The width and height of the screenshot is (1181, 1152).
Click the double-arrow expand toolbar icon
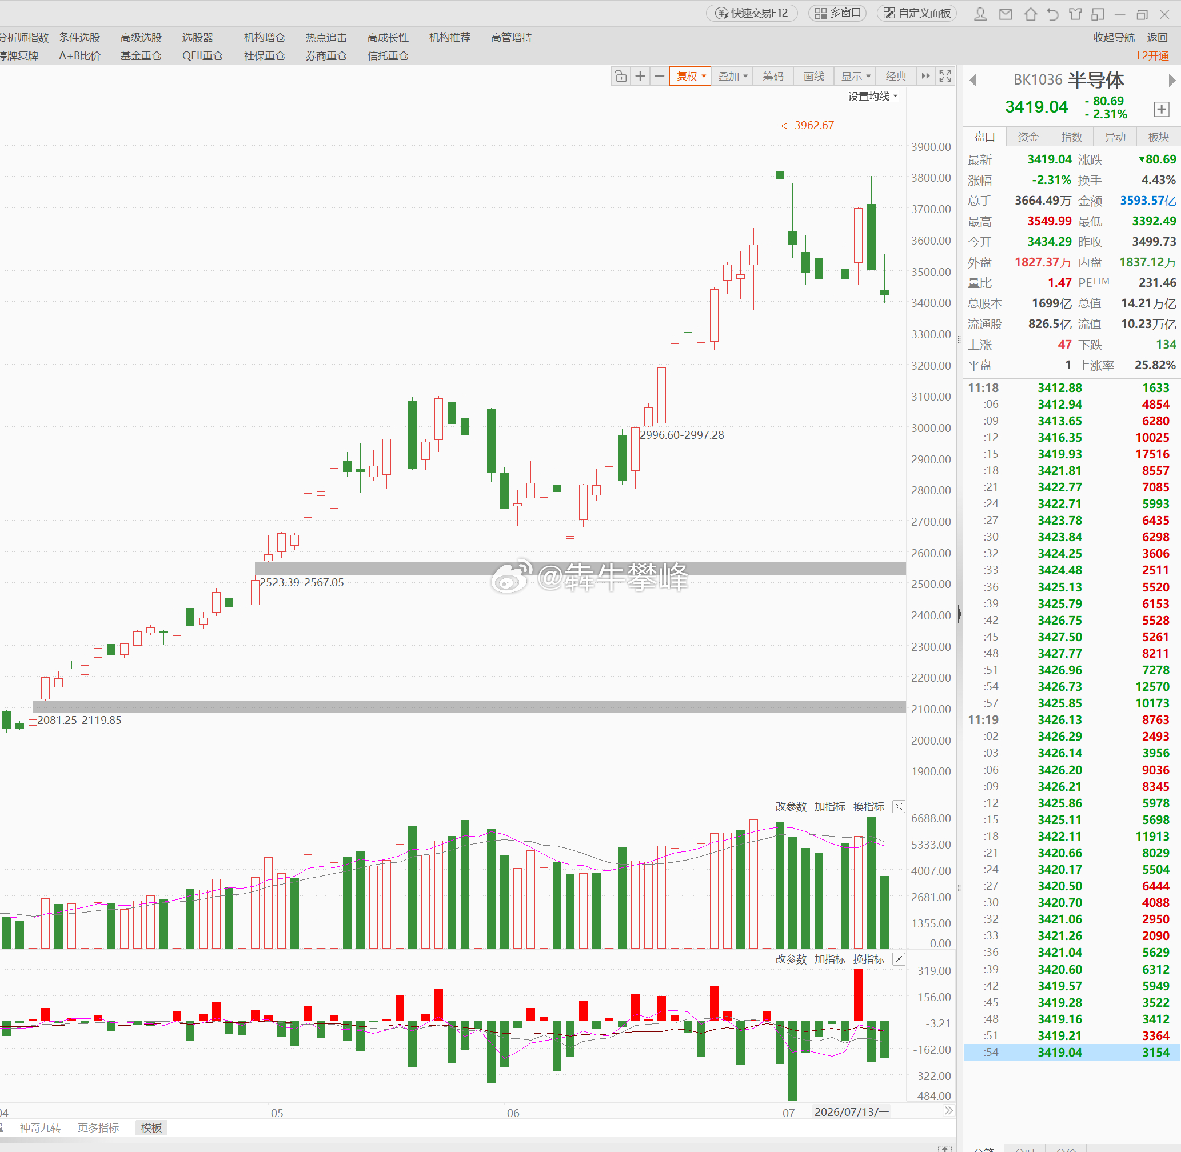click(x=925, y=76)
